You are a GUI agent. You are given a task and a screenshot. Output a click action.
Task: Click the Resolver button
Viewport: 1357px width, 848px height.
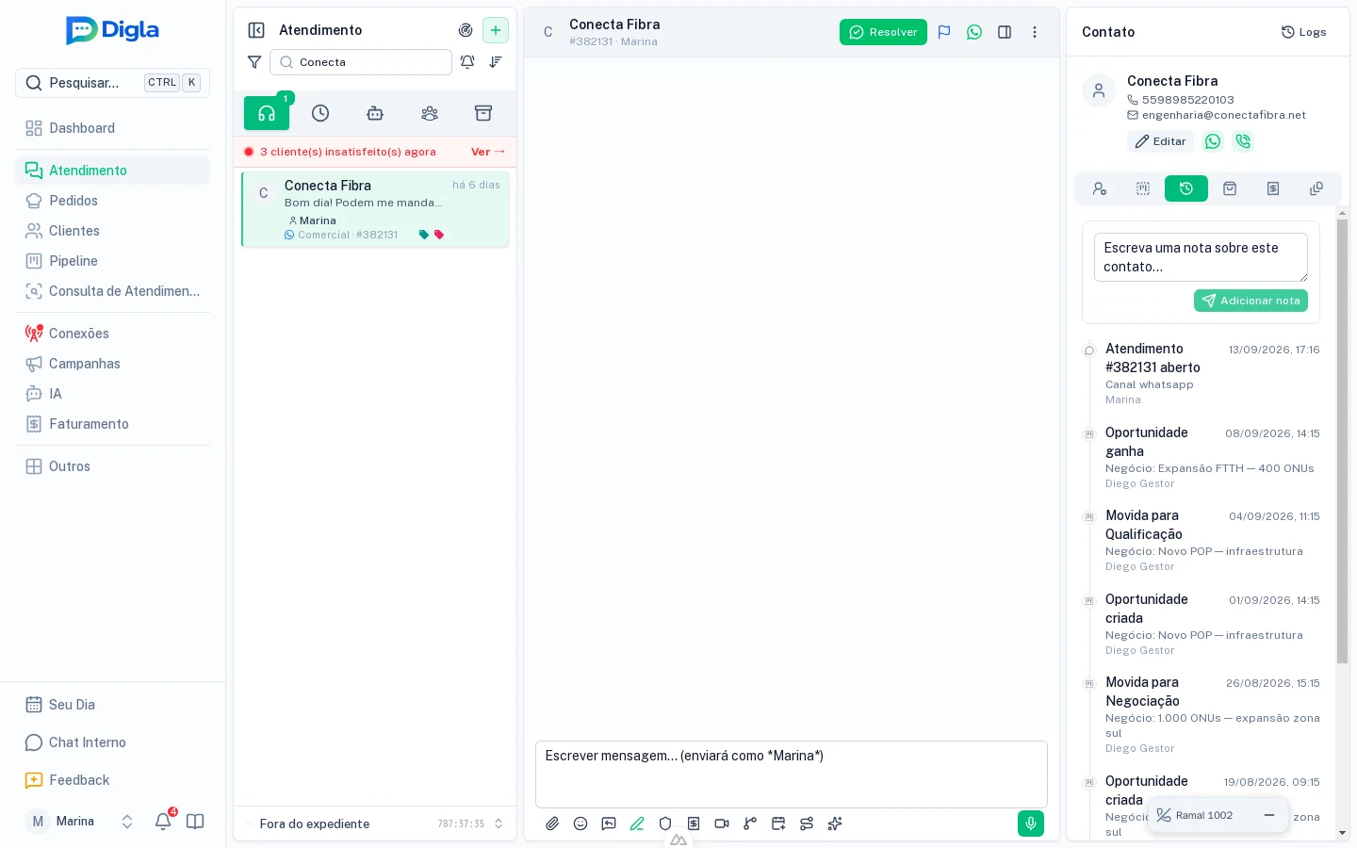(883, 32)
